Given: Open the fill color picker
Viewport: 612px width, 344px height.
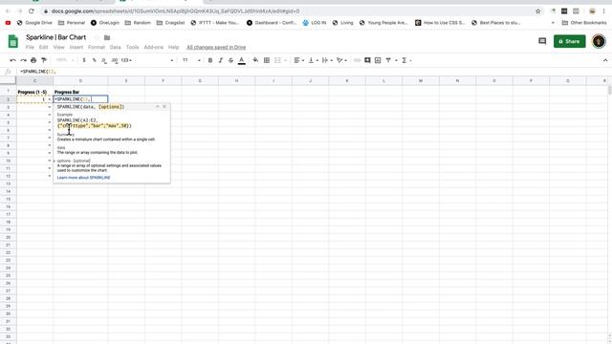Looking at the screenshot, I should click(x=255, y=60).
